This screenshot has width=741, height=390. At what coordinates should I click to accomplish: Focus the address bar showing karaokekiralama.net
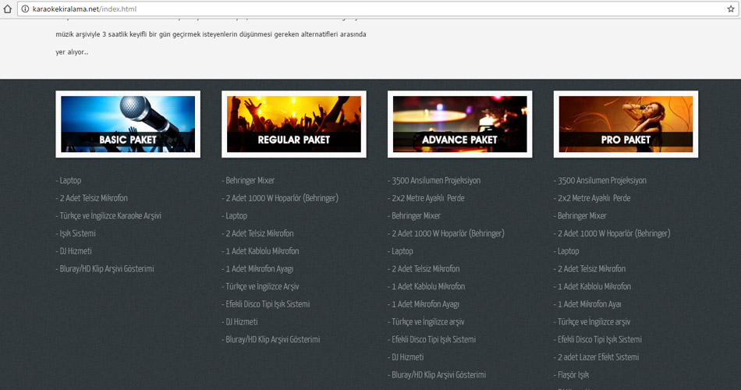[377, 9]
